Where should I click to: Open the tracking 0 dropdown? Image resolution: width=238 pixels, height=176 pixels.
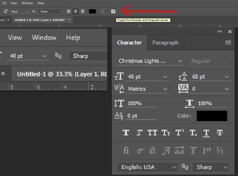pyautogui.click(x=210, y=89)
